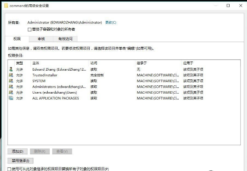The height and width of the screenshot is (171, 247).
Task: Click the user icon beside Edward Zhang
Action: pos(11,69)
